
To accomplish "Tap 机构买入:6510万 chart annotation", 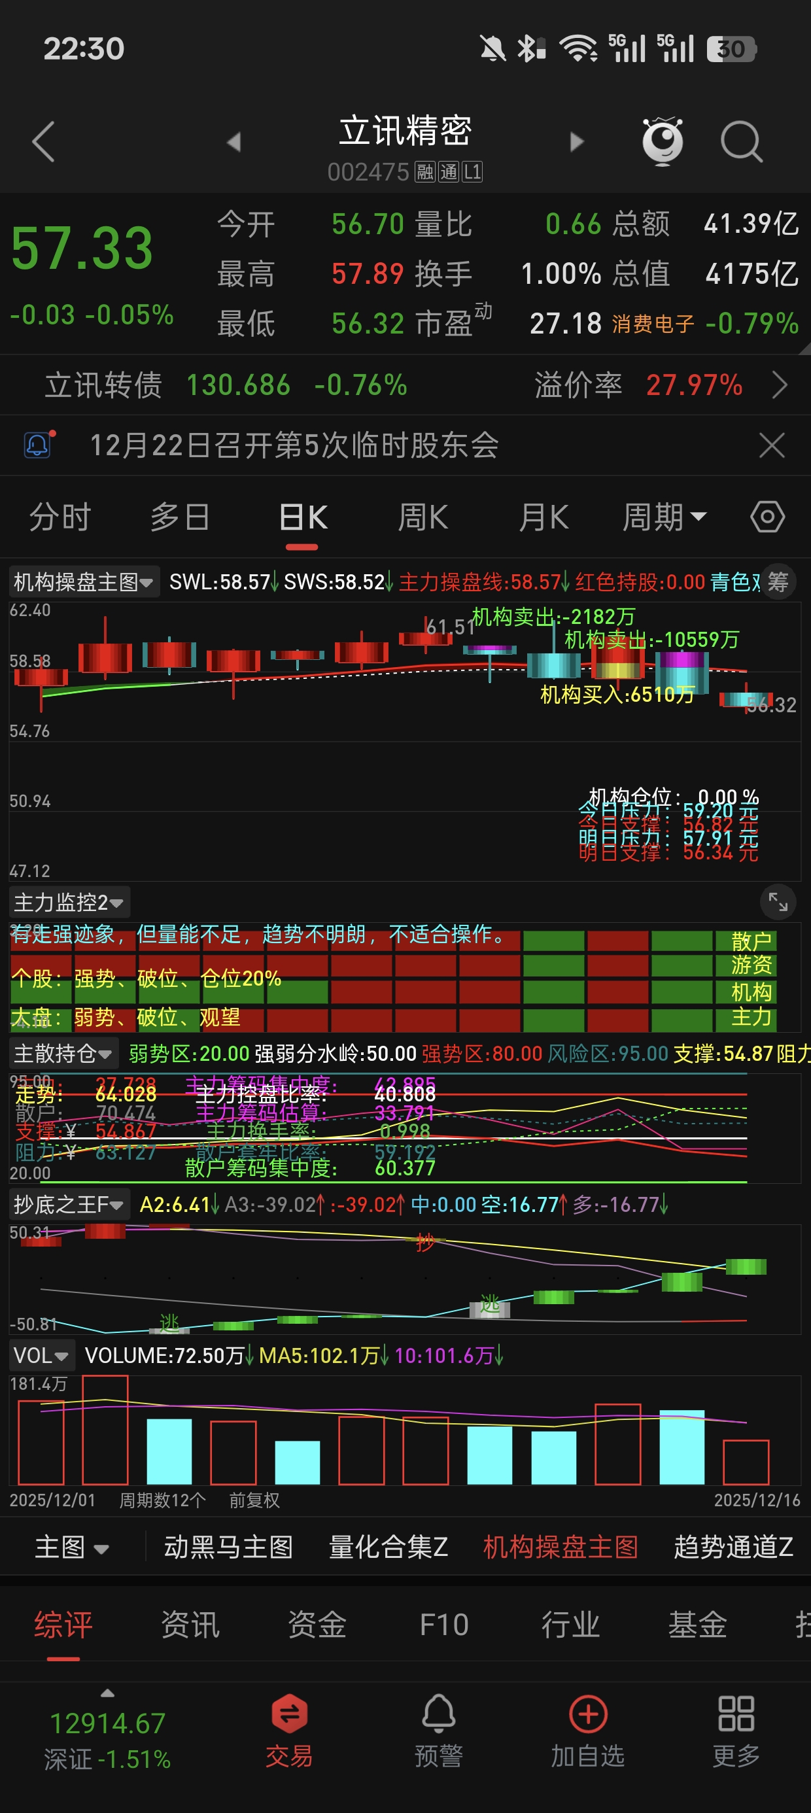I will [617, 695].
